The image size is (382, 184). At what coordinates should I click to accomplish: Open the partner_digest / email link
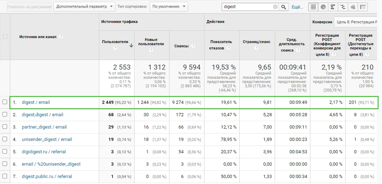click(44, 127)
